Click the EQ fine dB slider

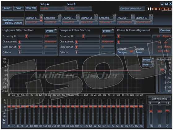click(151, 111)
